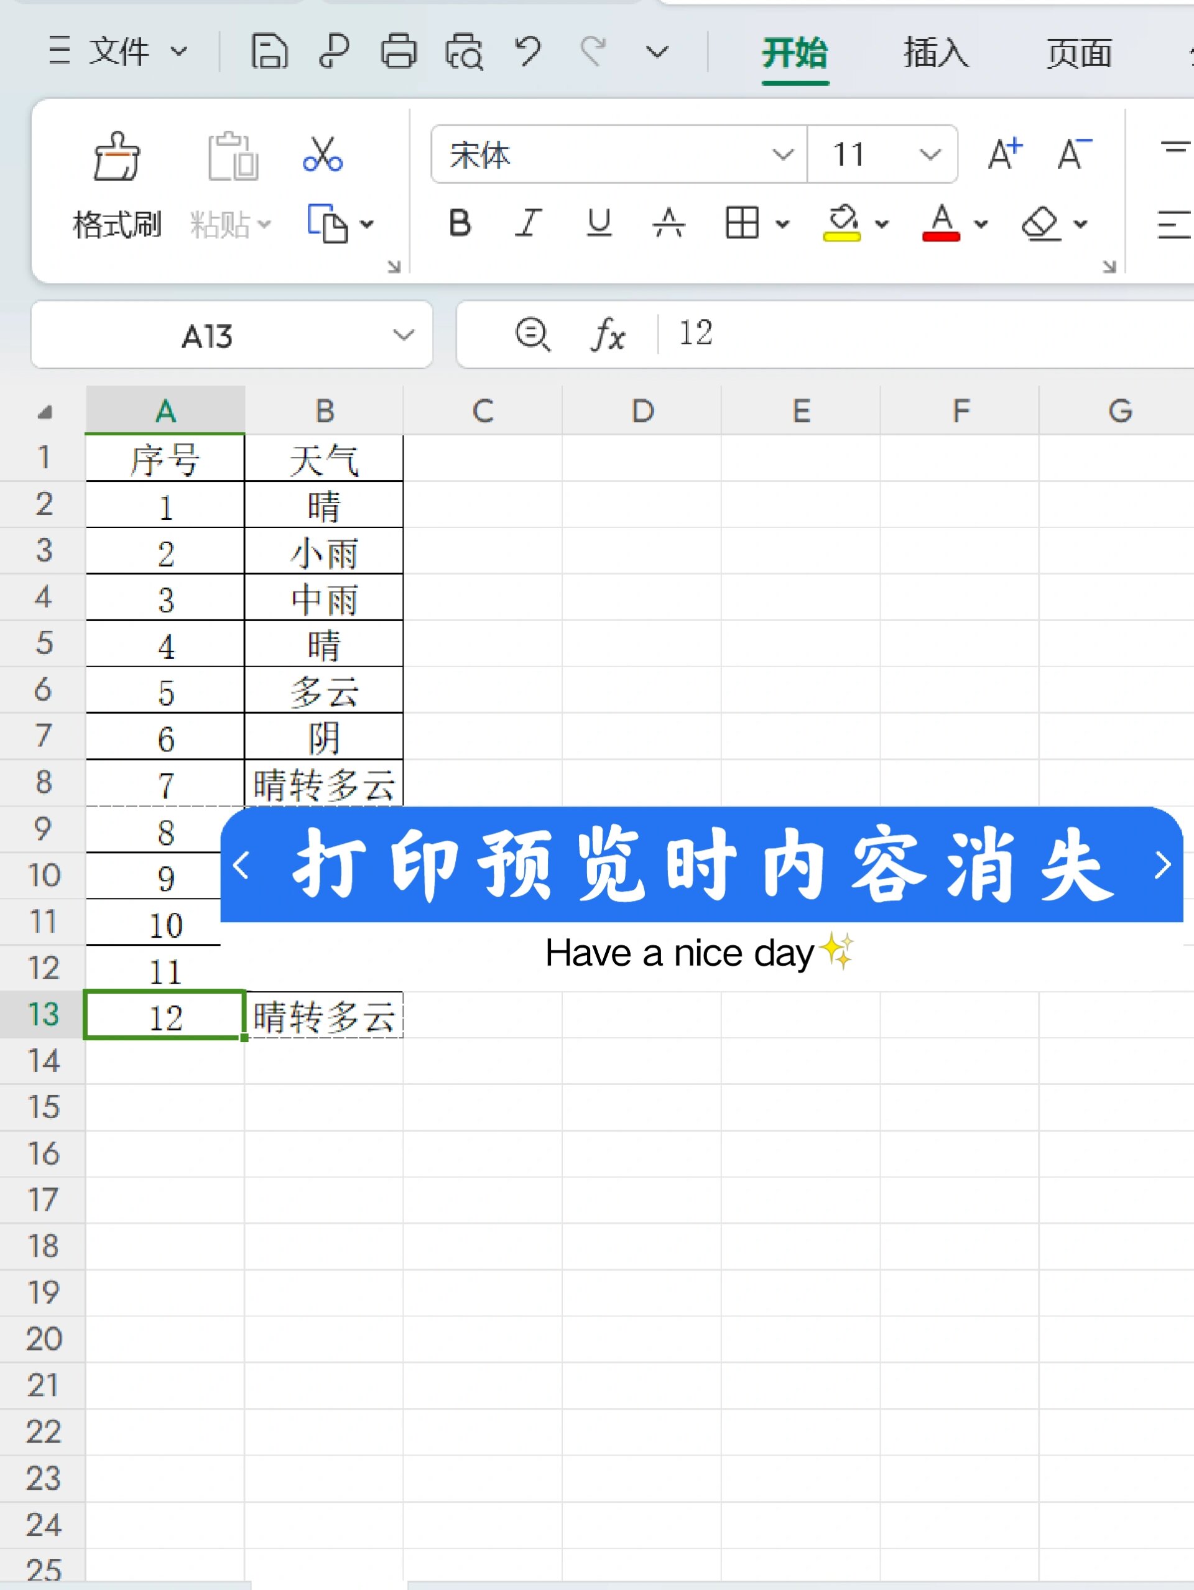Screen dimensions: 1194x1590
Task: Click the select-all corner triangle
Action: pyautogui.click(x=45, y=412)
